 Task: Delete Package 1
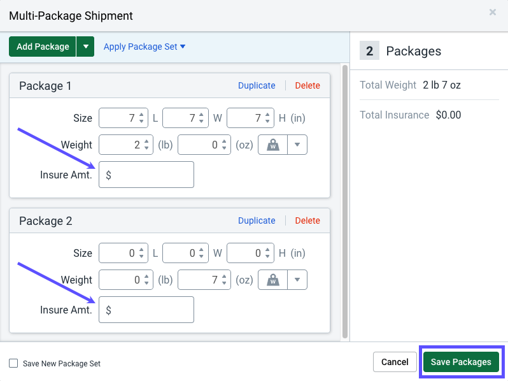[x=307, y=85]
